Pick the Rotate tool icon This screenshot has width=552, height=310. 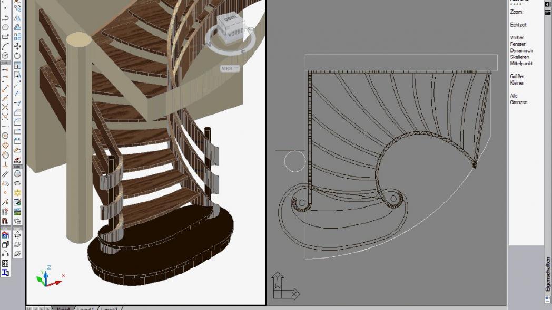click(17, 56)
